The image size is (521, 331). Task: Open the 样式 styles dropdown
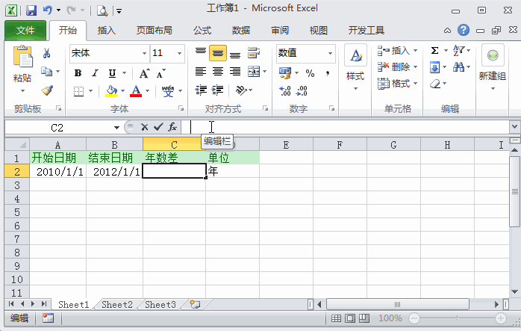pos(355,88)
